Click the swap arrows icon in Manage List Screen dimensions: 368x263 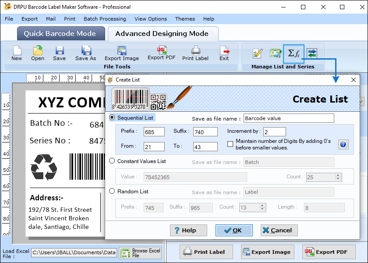point(312,53)
